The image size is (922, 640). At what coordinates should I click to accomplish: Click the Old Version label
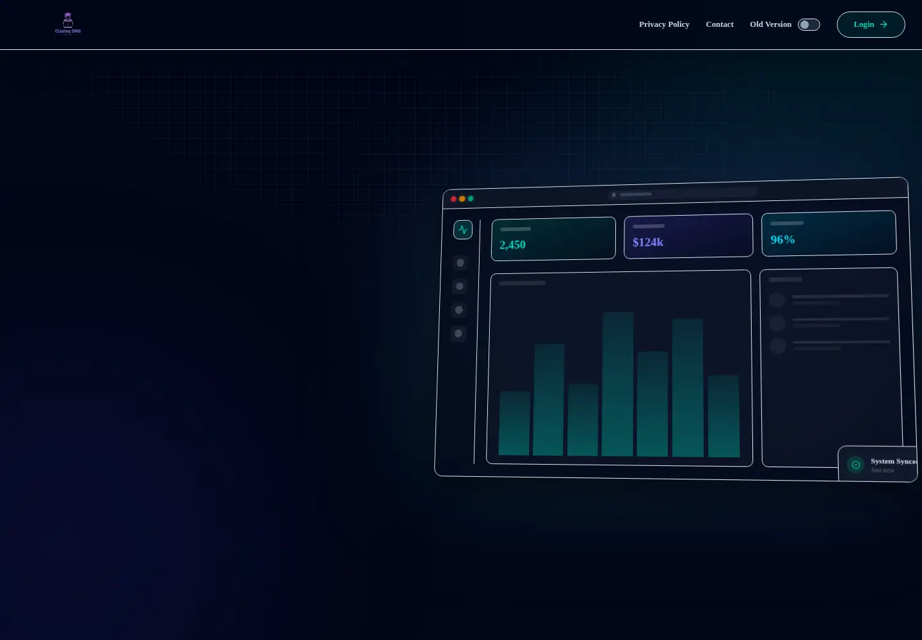point(770,24)
